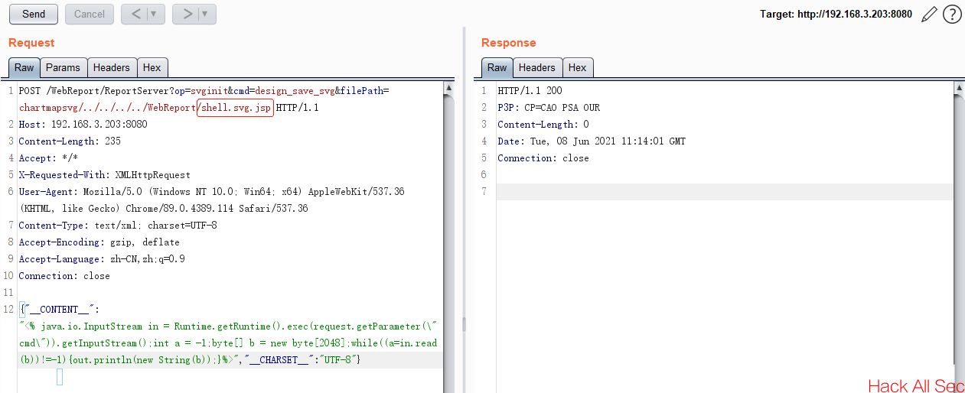Click response pane scrollbar up arrow
The height and width of the screenshot is (393, 965).
pyautogui.click(x=959, y=89)
